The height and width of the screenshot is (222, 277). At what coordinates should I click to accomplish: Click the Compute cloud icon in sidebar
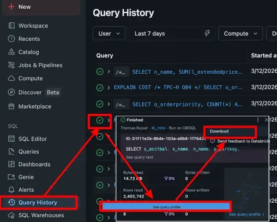pyautogui.click(x=11, y=78)
